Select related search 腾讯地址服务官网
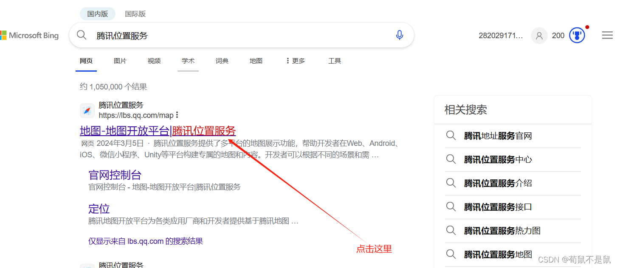This screenshot has width=617, height=268. (498, 136)
